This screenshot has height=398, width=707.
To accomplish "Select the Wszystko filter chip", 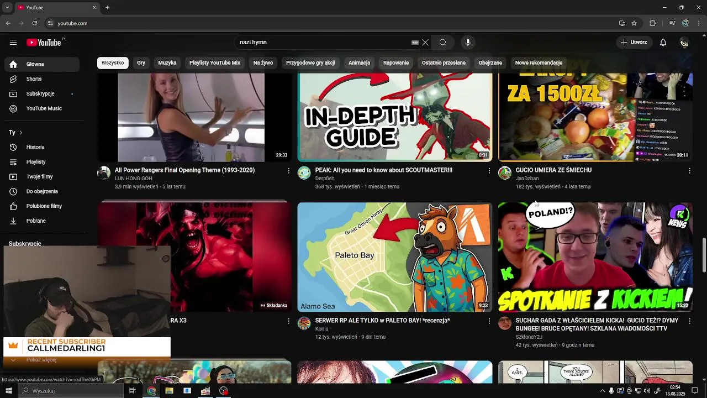I will (x=113, y=63).
